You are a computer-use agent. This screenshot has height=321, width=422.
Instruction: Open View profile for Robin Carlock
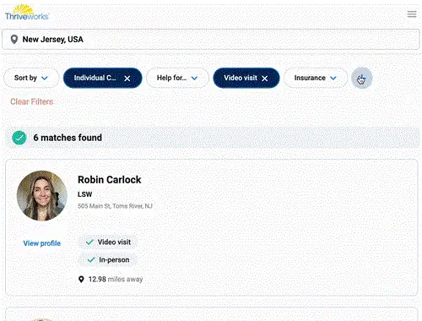pyautogui.click(x=42, y=243)
